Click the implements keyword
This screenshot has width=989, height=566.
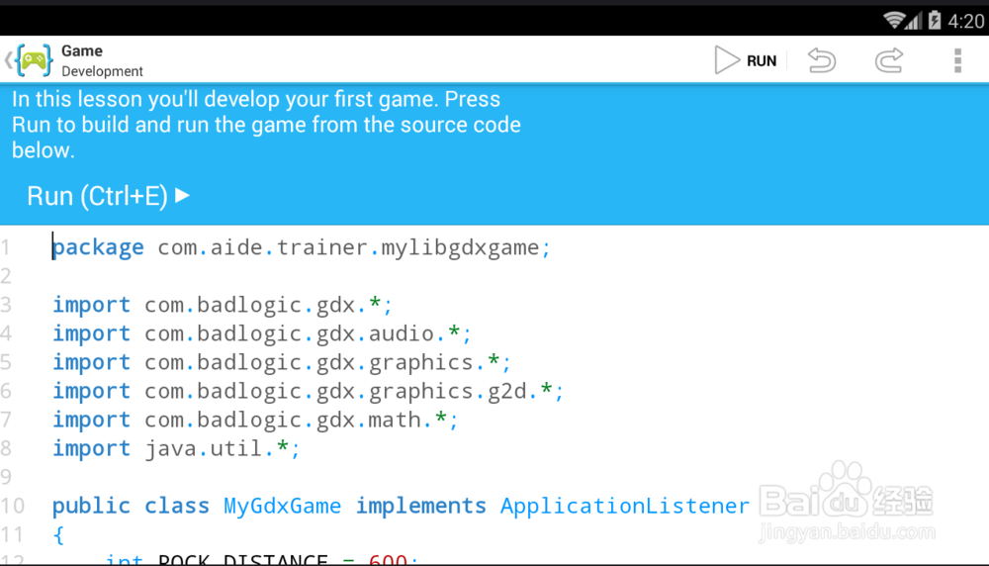coord(420,506)
